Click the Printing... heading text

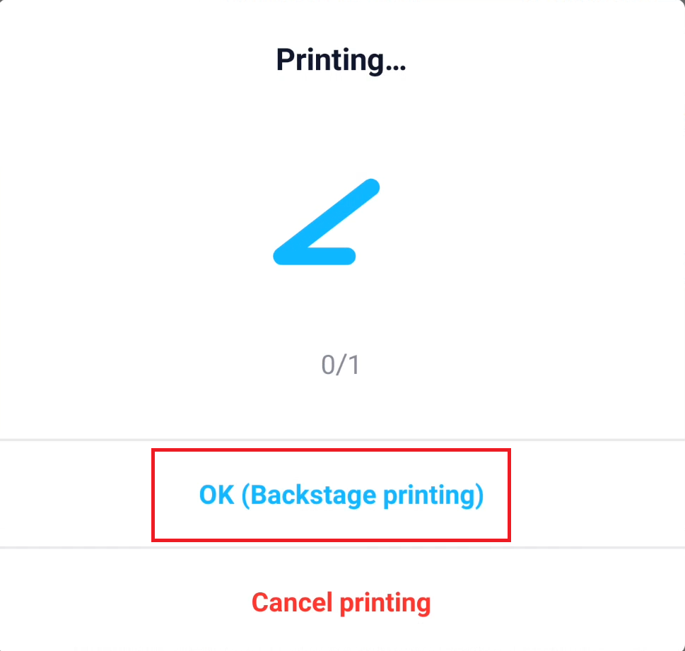click(x=341, y=60)
